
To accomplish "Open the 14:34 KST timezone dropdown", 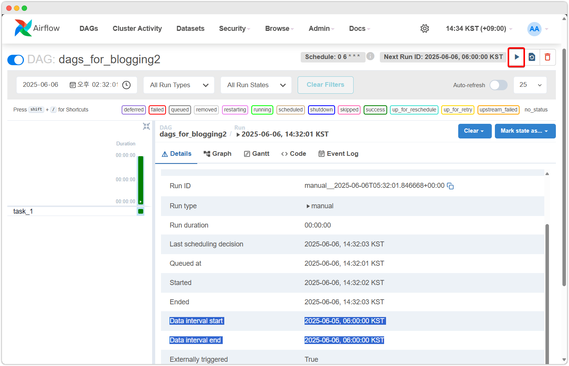I will pos(479,29).
